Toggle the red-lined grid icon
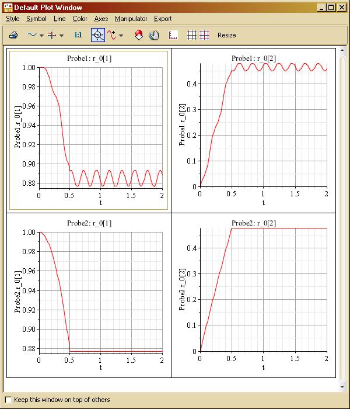This screenshot has height=409, width=350. (x=204, y=35)
